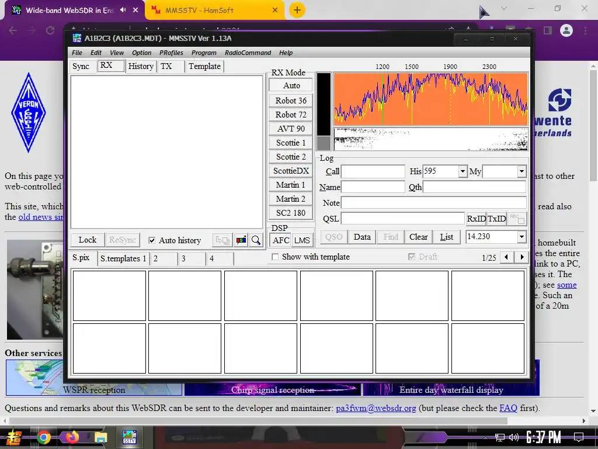Select Auto RX mode

[x=291, y=85]
